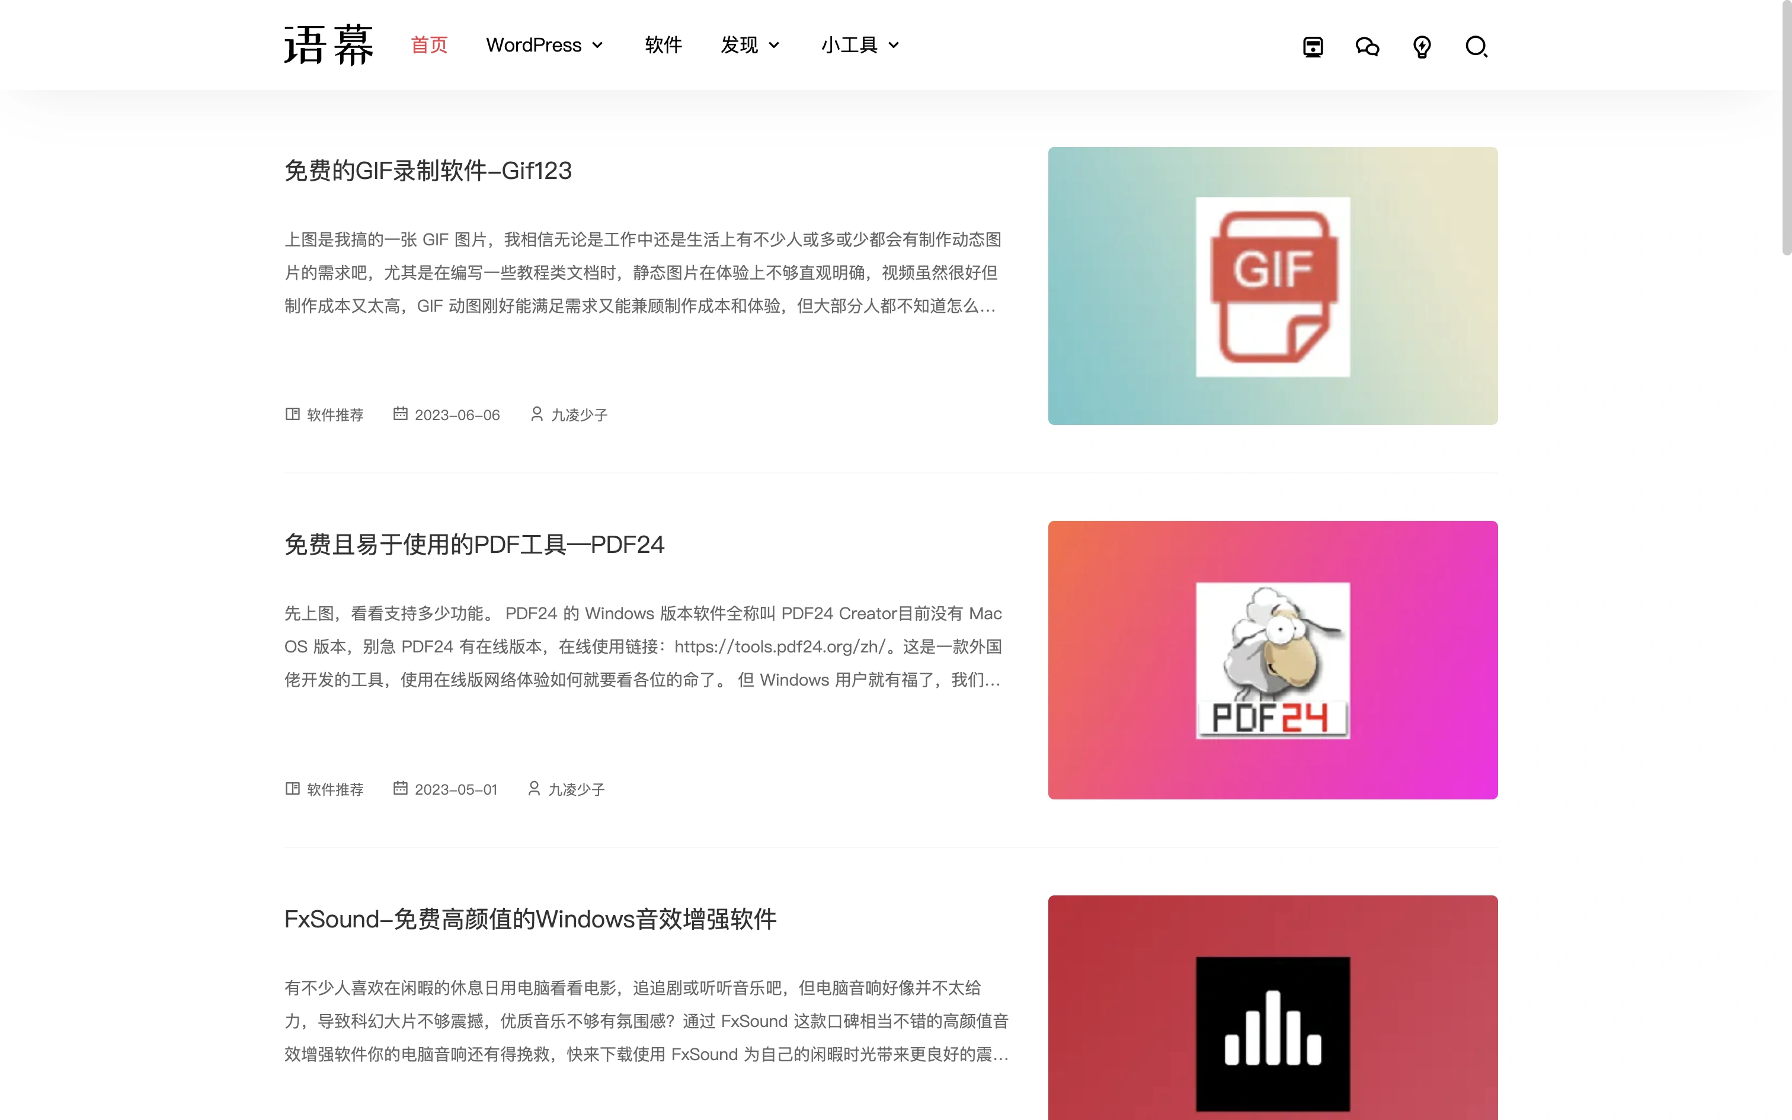
Task: Click the 软件推荐 category link under PDF24
Action: (x=334, y=789)
